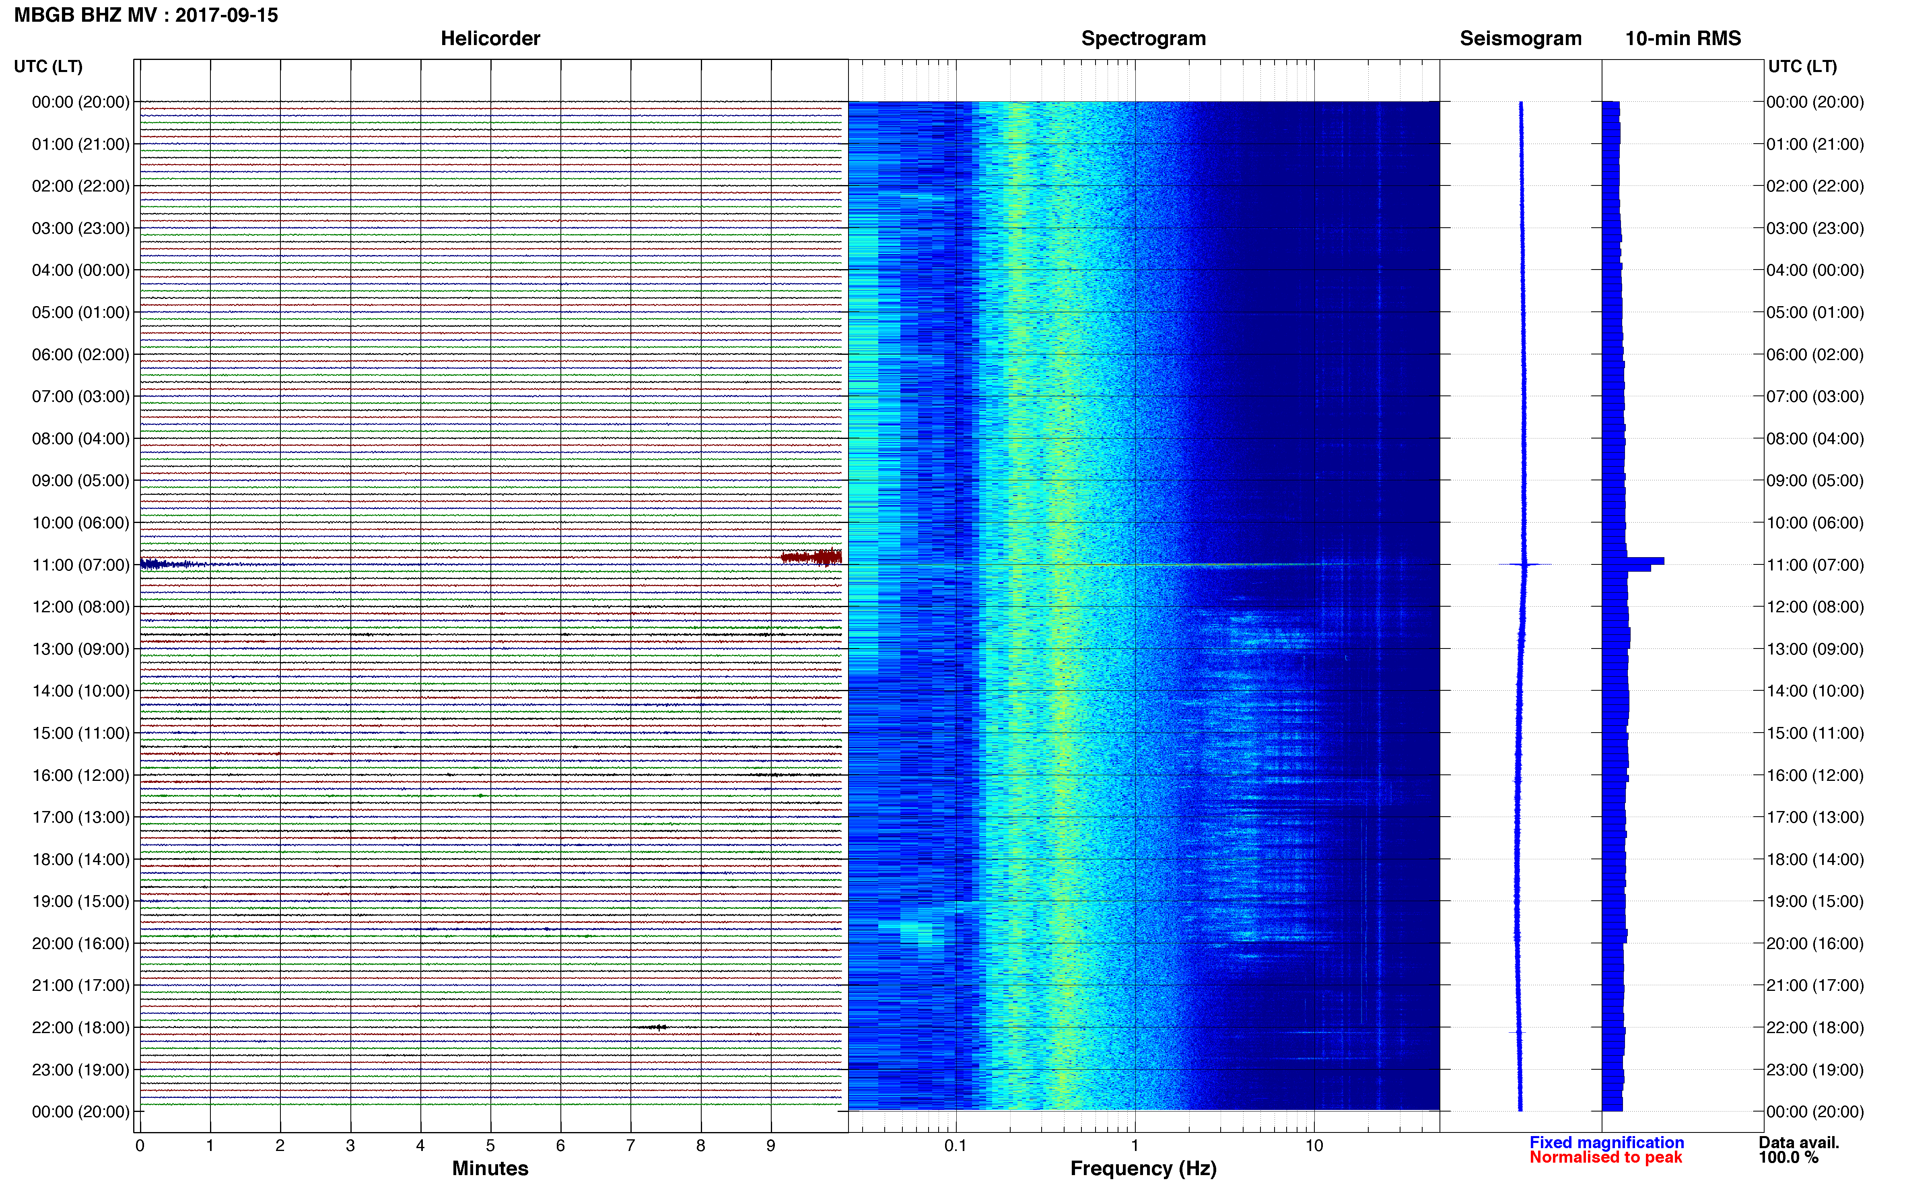The width and height of the screenshot is (1907, 1192).
Task: Click the '0.1' frequency tick label
Action: point(956,1145)
